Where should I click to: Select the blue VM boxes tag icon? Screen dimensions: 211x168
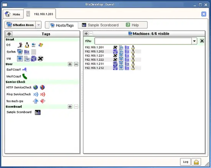[x=33, y=59]
